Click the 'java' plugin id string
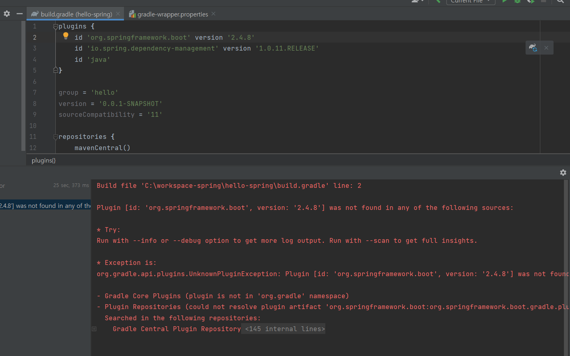The height and width of the screenshot is (356, 570). [x=99, y=59]
